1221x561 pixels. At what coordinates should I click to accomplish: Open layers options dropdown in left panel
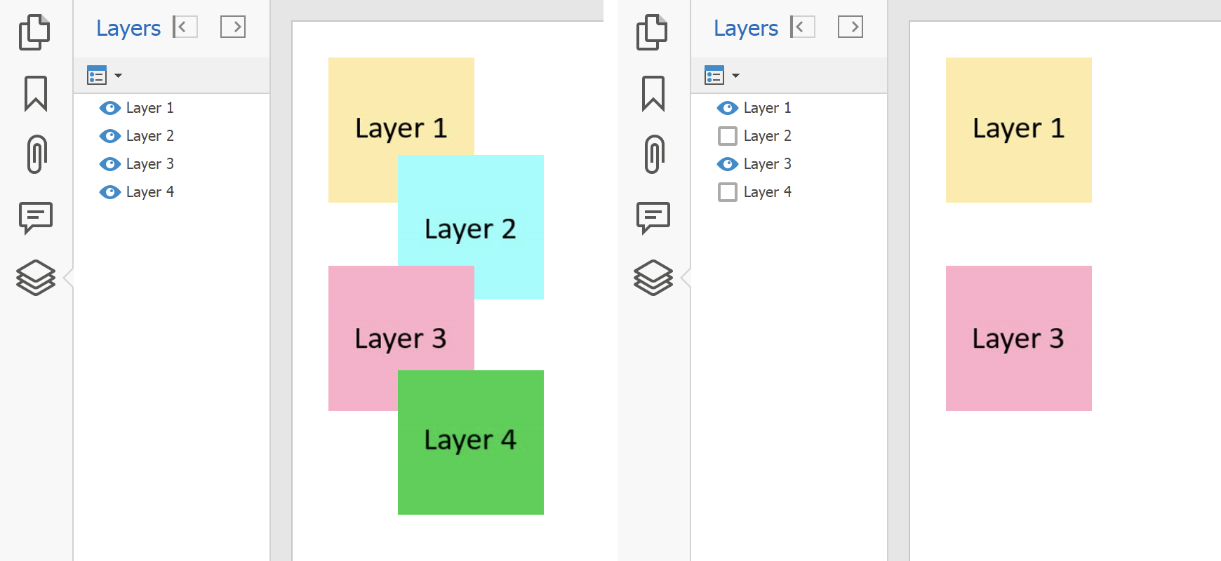[x=104, y=75]
